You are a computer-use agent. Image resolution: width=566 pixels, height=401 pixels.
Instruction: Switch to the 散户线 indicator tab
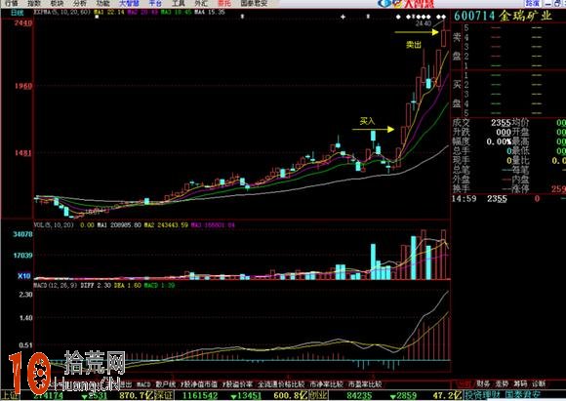point(165,384)
